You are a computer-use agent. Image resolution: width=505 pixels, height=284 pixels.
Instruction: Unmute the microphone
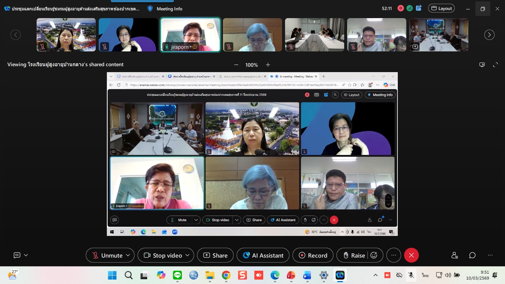107,255
